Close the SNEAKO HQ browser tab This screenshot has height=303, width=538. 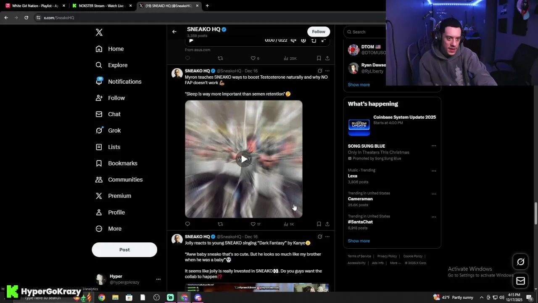click(x=197, y=6)
